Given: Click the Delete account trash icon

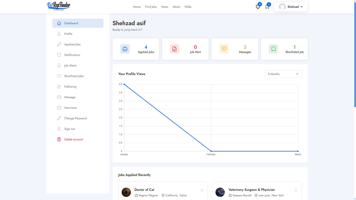Looking at the screenshot, I should coord(59,140).
